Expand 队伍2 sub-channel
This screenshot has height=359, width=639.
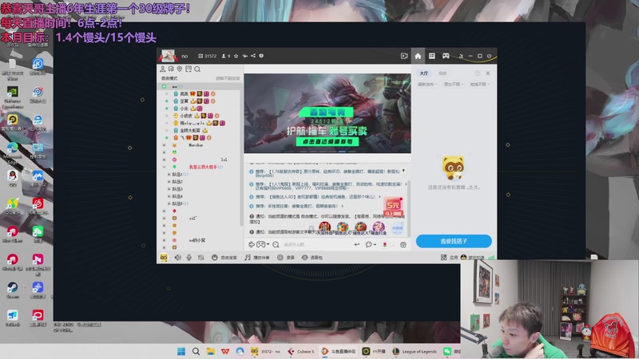click(x=169, y=182)
